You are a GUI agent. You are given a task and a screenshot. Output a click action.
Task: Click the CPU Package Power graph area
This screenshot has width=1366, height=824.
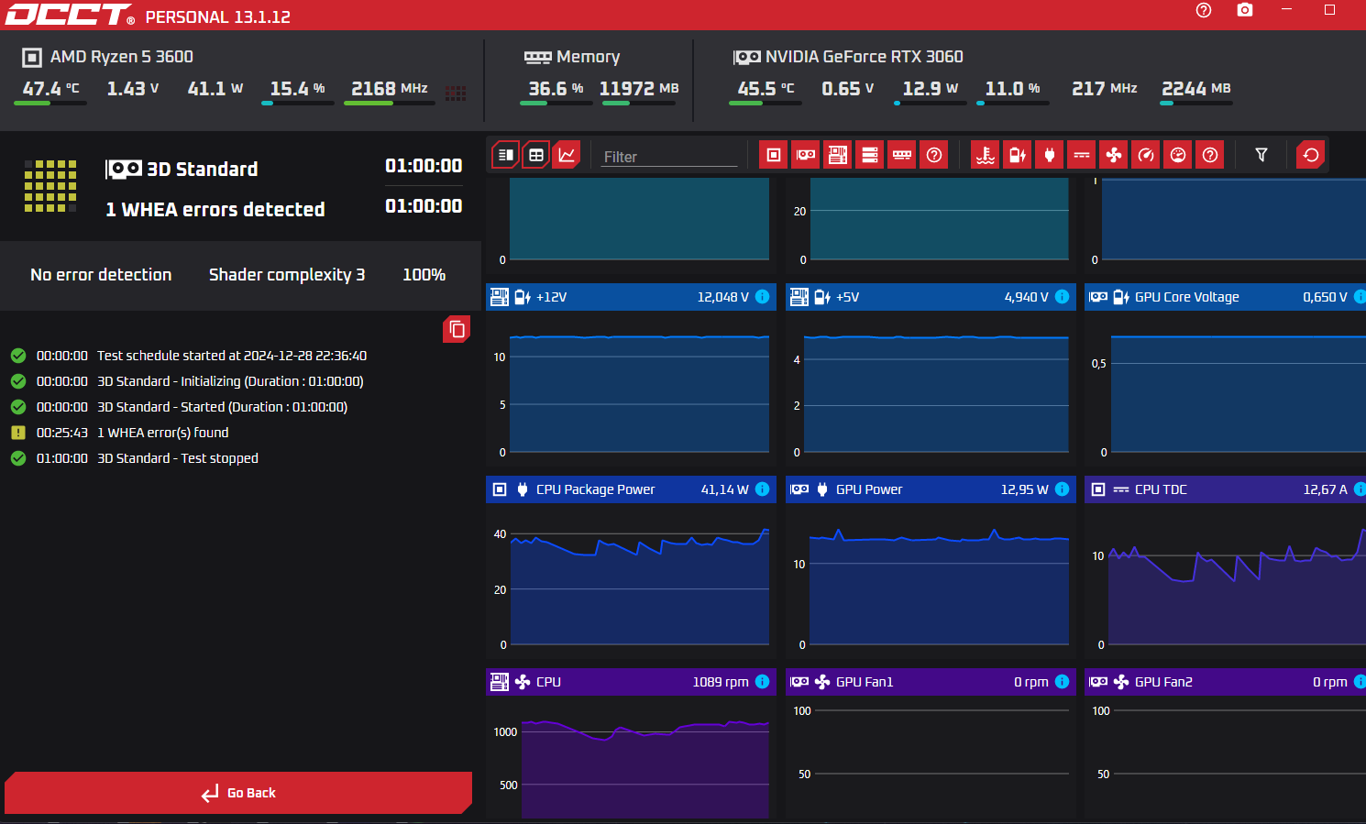pos(631,582)
